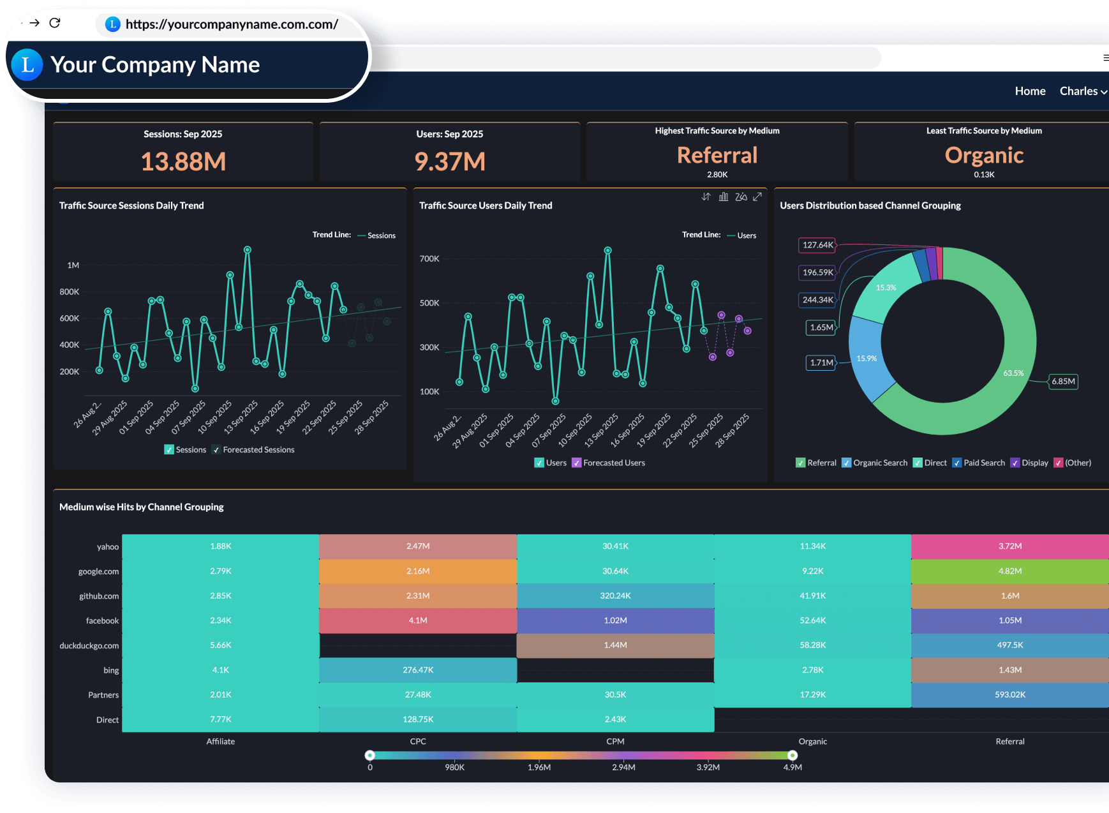
Task: Toggle the Forecasted Users legend checkbox
Action: pyautogui.click(x=577, y=463)
